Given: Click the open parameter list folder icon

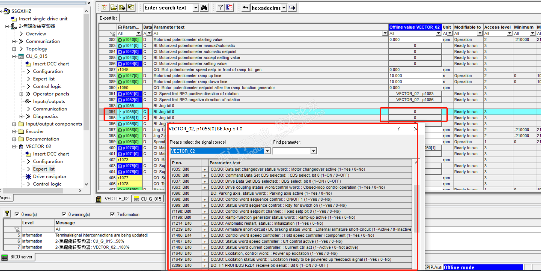Looking at the screenshot, I should click(113, 8).
